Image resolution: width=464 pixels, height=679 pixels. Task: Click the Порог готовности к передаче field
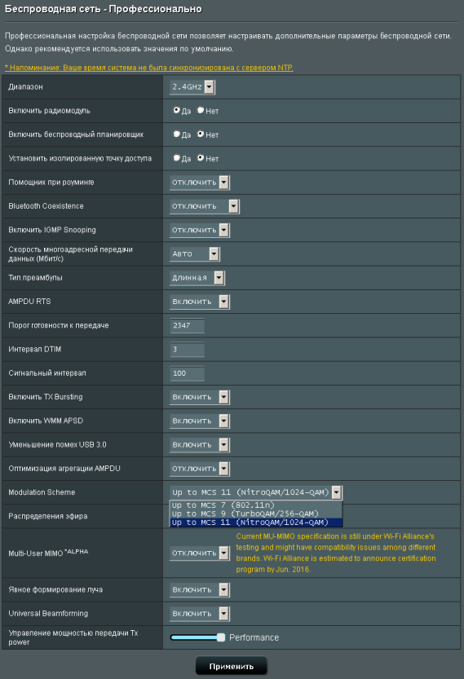pyautogui.click(x=188, y=325)
